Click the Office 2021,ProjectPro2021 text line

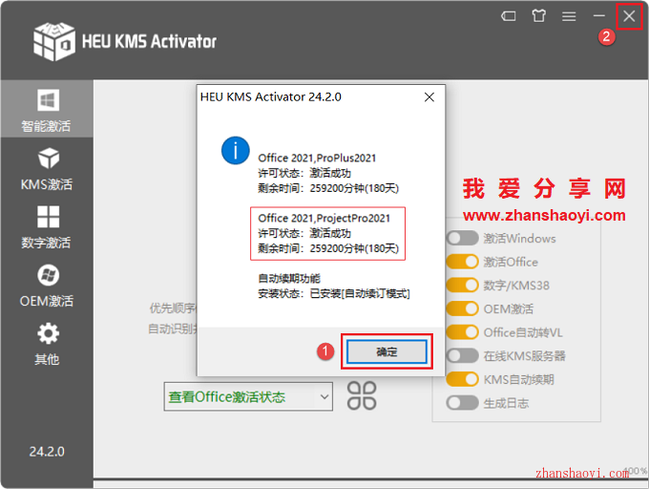point(324,218)
